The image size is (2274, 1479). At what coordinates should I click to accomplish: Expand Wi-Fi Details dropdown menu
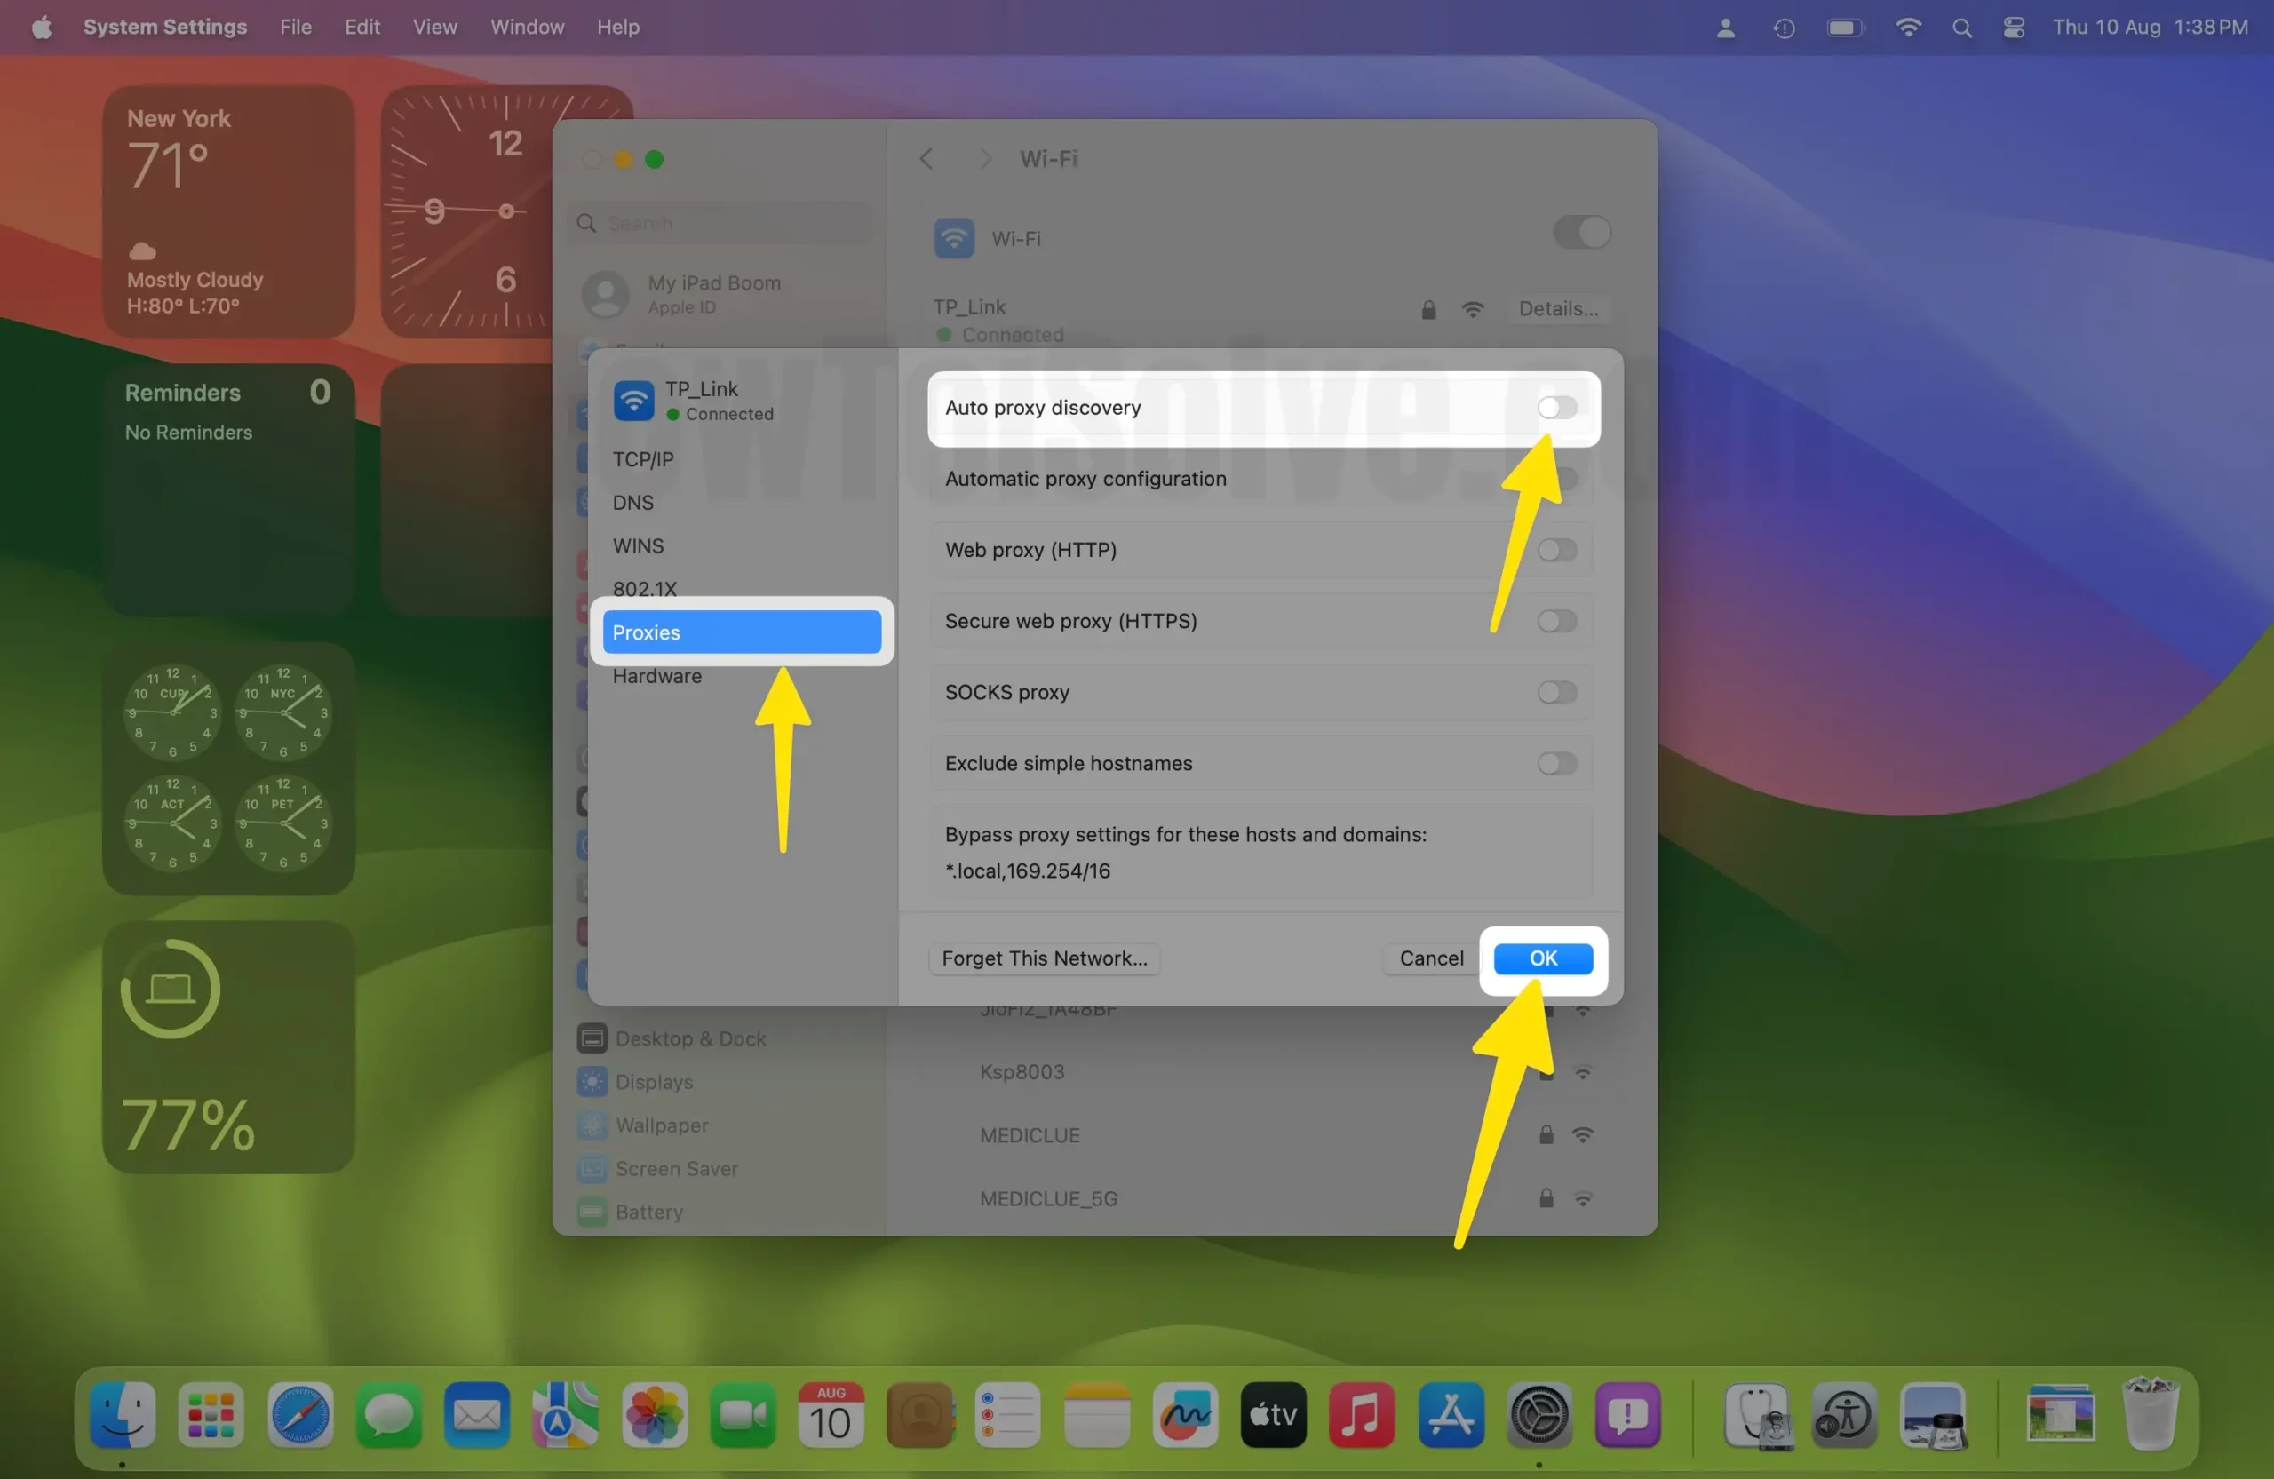click(1553, 308)
